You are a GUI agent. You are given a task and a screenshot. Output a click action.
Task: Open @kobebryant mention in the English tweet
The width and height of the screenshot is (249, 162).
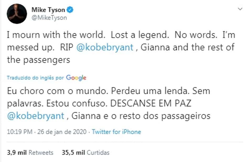[105, 47]
